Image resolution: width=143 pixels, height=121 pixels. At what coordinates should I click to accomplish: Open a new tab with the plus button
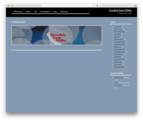pyautogui.click(x=136, y=6)
